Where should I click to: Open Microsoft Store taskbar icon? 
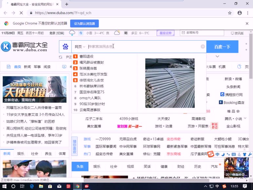click(50, 186)
